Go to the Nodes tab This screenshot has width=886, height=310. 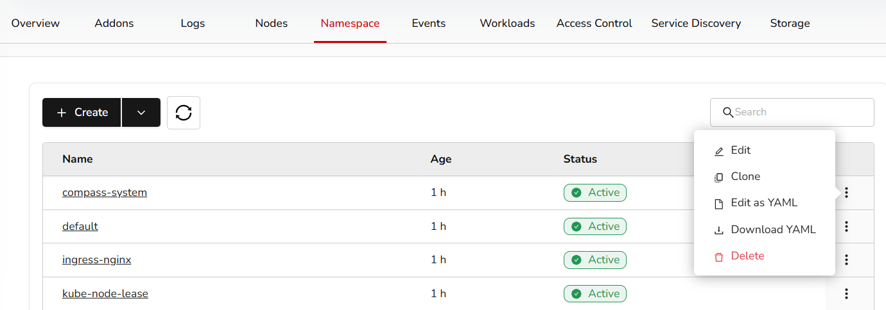point(271,23)
